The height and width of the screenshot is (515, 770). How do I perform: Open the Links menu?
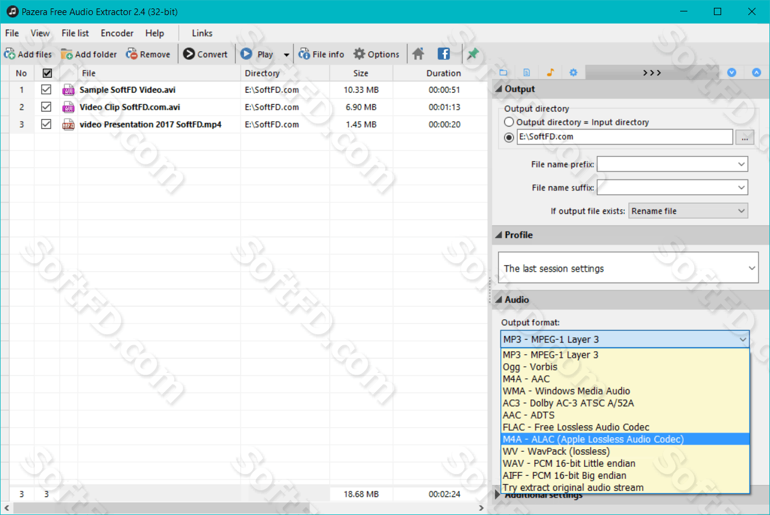point(202,33)
